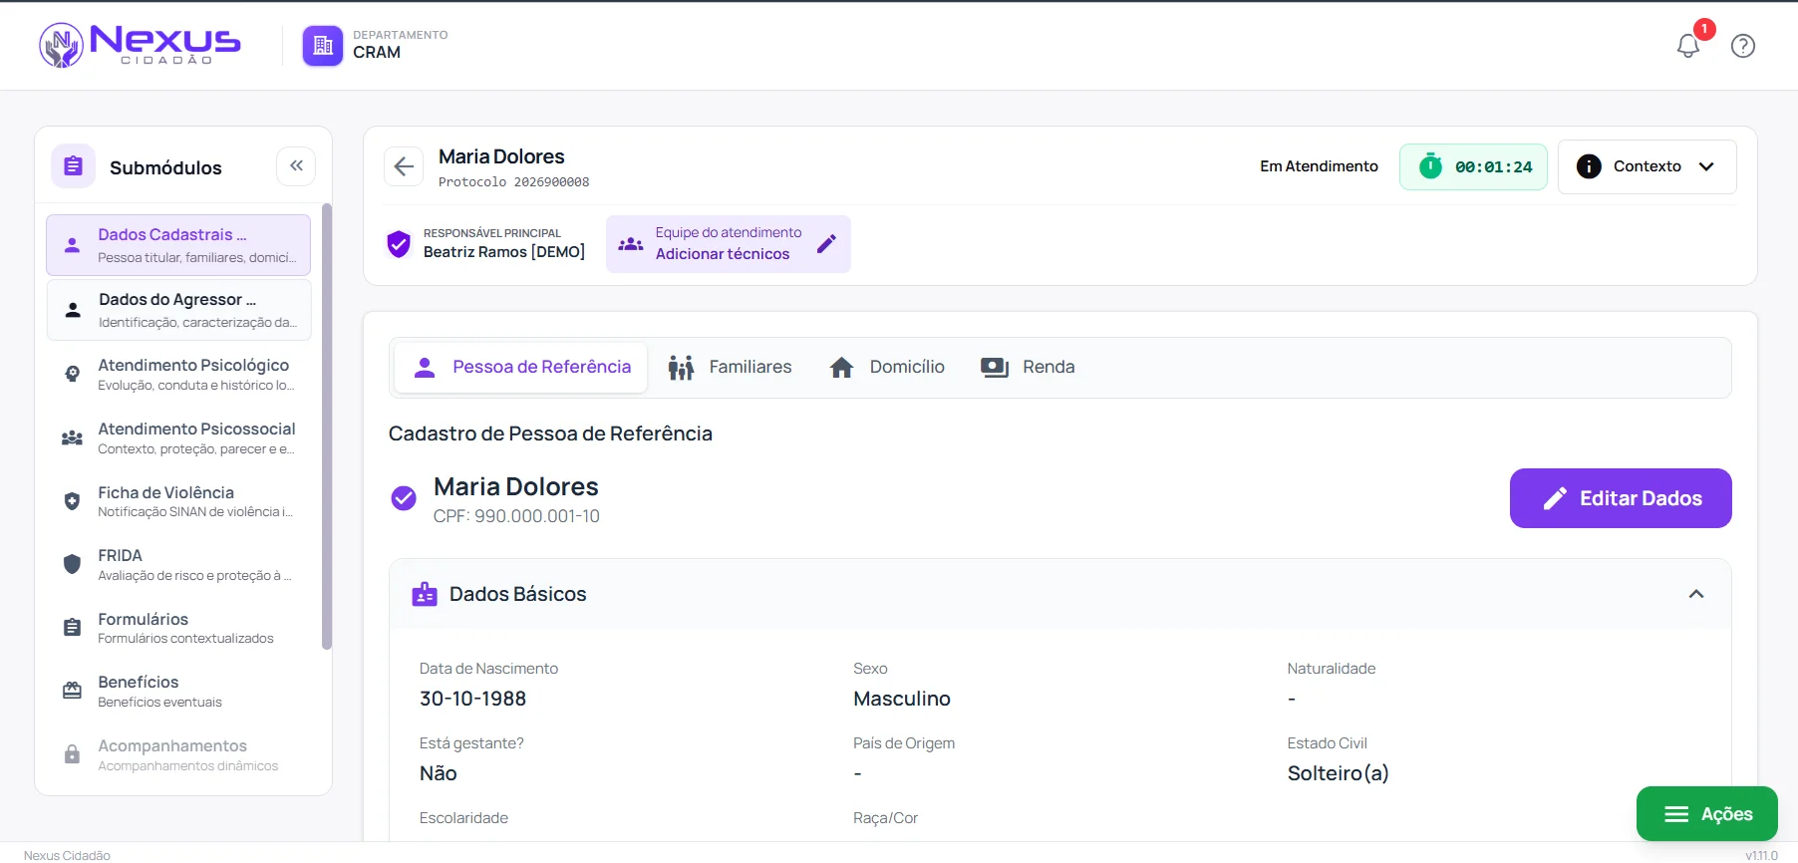Click the Dados do Agressor person icon
This screenshot has height=863, width=1798.
(x=73, y=310)
